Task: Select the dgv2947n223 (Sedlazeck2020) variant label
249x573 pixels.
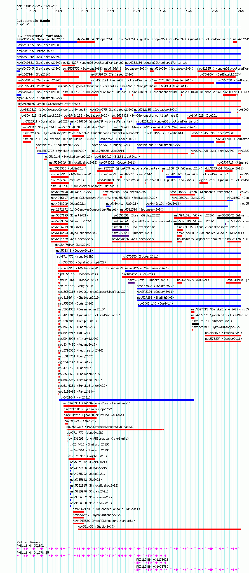Action: click(x=39, y=98)
